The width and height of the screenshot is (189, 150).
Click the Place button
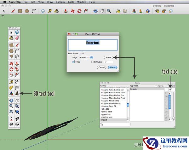pos(112,67)
